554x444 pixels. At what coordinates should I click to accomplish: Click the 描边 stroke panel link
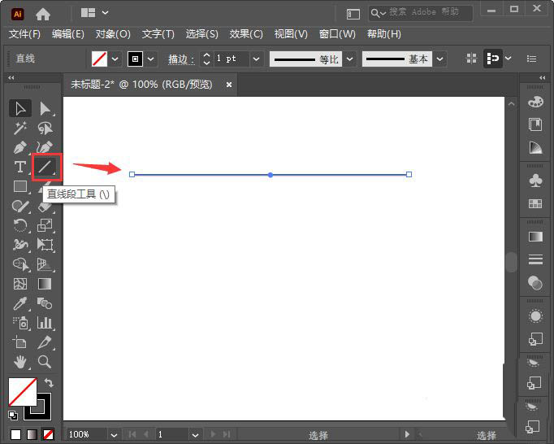[x=181, y=59]
